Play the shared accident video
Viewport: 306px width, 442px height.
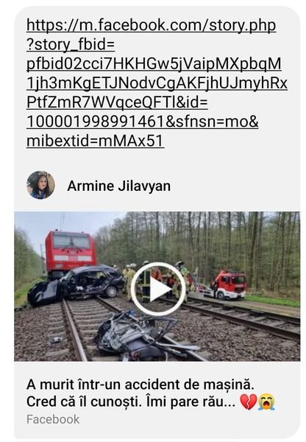point(158,289)
